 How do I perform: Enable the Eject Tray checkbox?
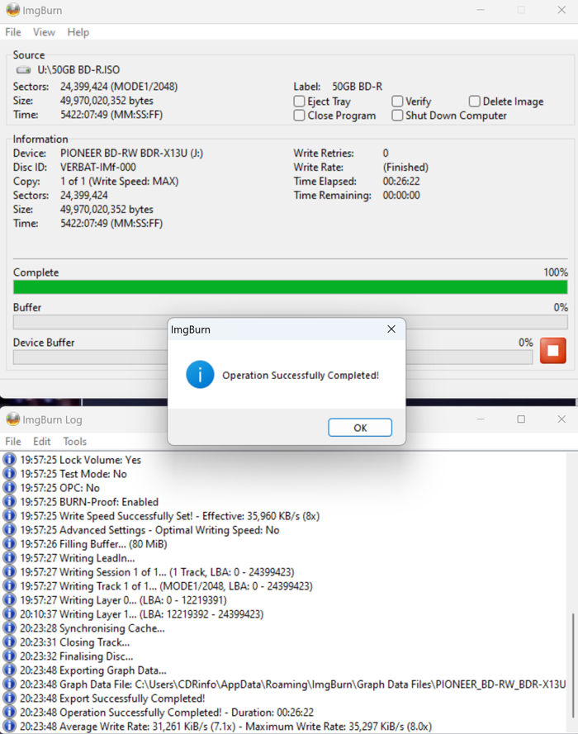coord(299,101)
